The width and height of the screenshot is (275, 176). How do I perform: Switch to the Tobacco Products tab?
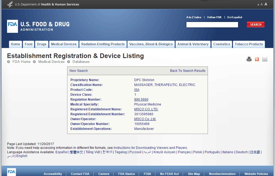point(249,44)
